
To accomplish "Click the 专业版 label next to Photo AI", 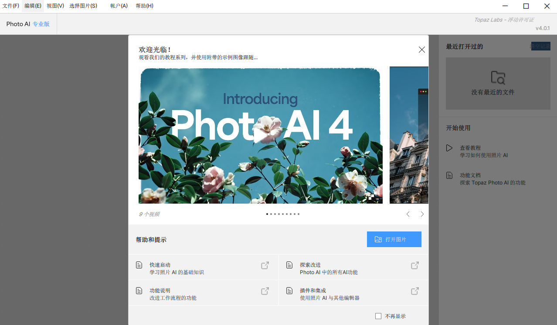I will tap(41, 24).
